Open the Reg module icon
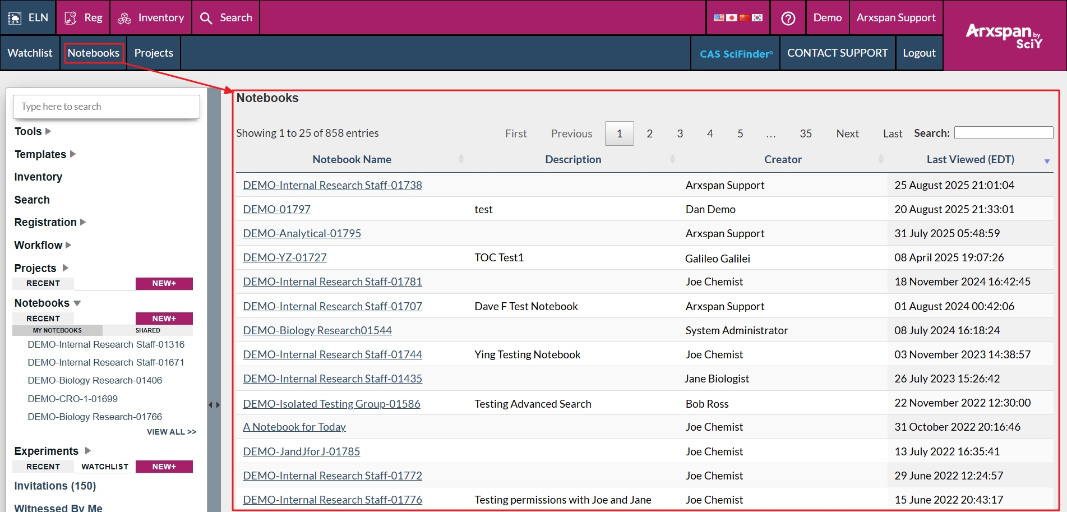 (x=71, y=18)
